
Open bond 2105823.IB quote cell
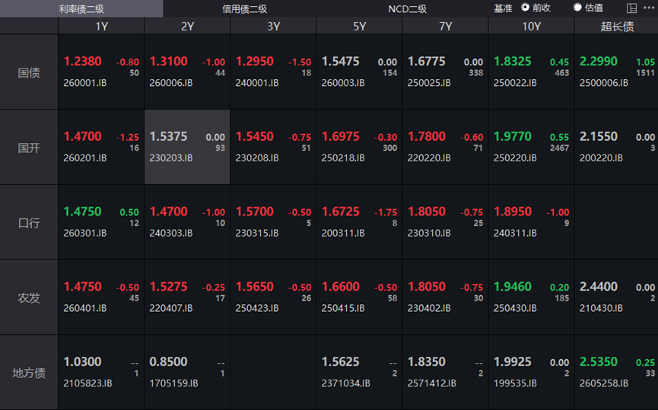pyautogui.click(x=101, y=373)
